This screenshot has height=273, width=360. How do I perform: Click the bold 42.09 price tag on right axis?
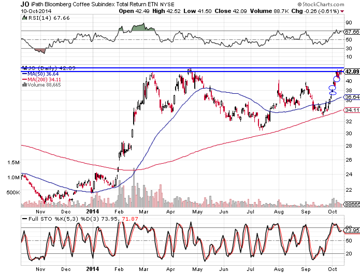[352, 71]
